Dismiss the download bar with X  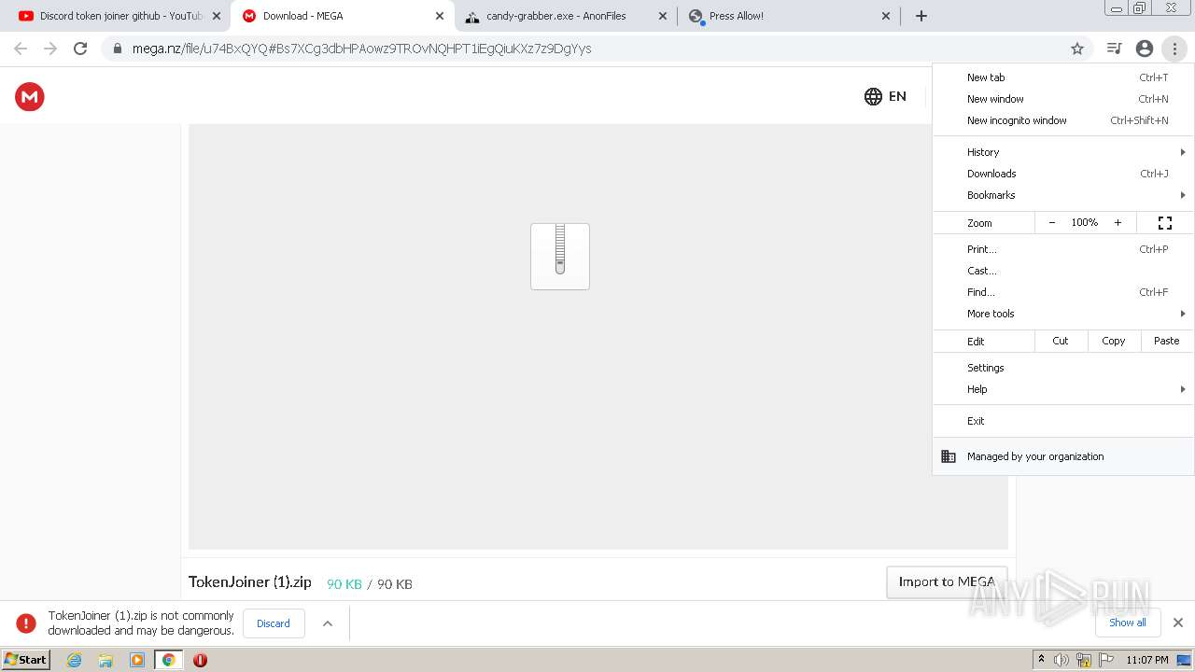pos(1178,623)
